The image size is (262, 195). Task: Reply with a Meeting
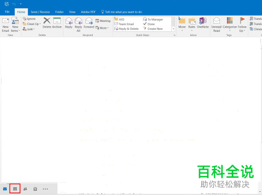(103, 21)
